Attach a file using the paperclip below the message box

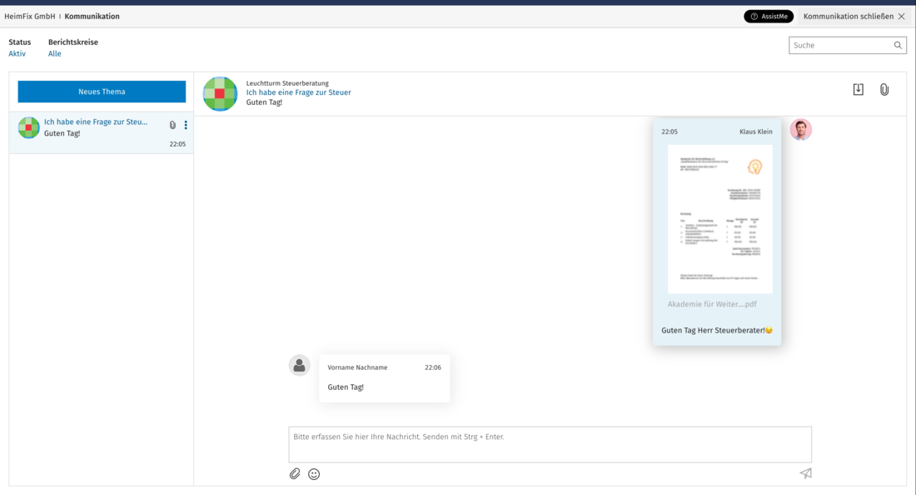click(x=295, y=474)
